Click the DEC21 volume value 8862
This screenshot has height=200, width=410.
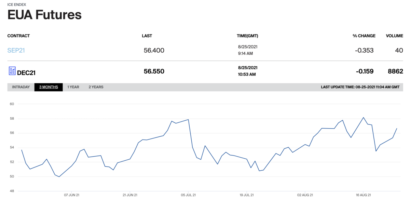pyautogui.click(x=395, y=71)
